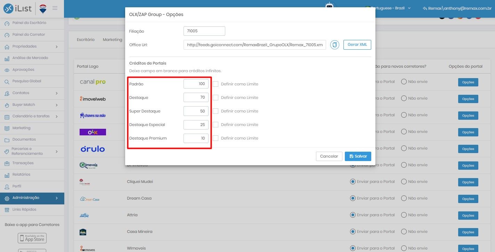
Task: Click Opções button for Attria
Action: (468, 216)
